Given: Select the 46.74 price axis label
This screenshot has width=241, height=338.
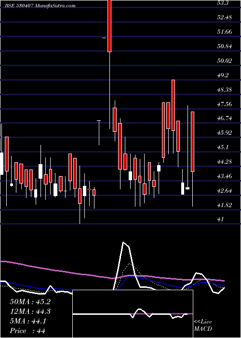Looking at the screenshot, I should click(225, 118).
